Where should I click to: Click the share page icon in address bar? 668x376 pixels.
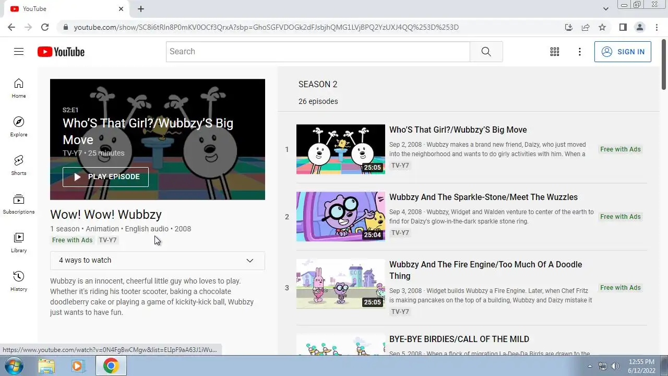coord(586,27)
